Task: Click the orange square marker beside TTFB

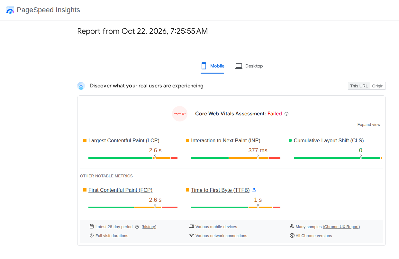Action: (x=187, y=190)
